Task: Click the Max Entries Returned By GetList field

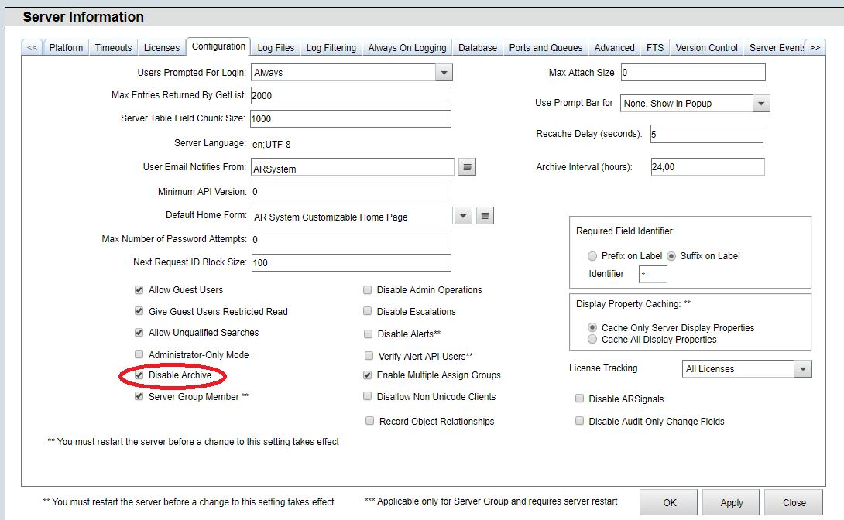Action: (350, 95)
